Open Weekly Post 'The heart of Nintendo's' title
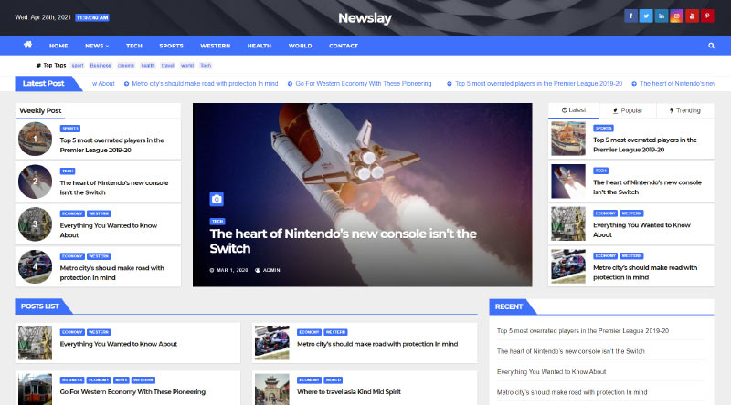This screenshot has height=405, width=731. pyautogui.click(x=113, y=188)
